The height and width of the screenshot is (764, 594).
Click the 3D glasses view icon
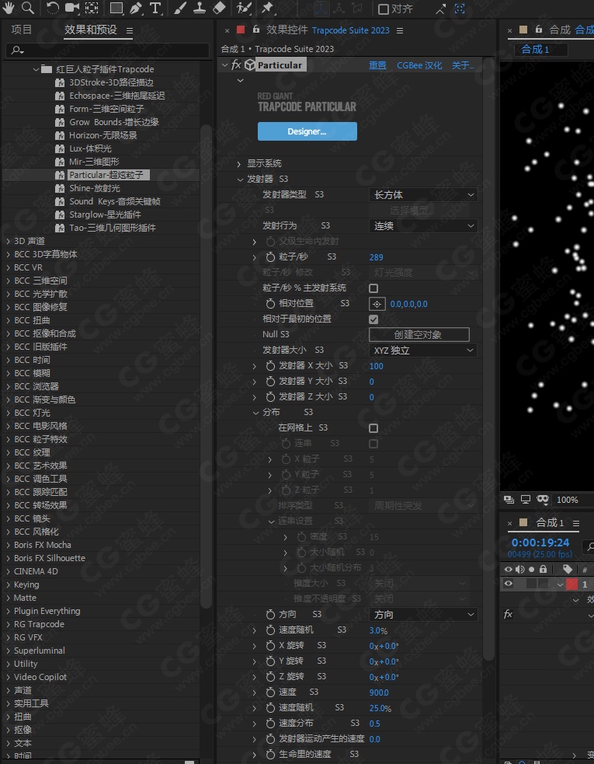tap(543, 500)
